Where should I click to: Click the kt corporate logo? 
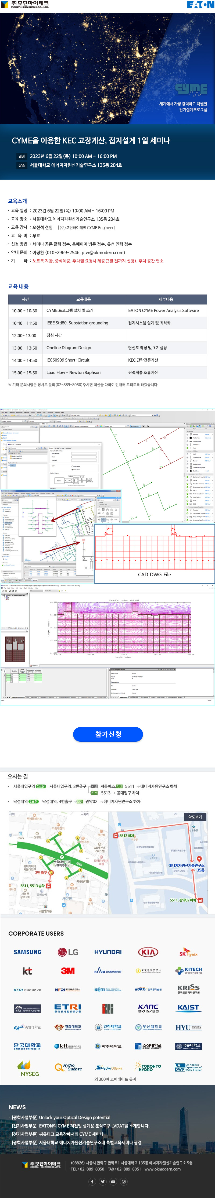click(x=27, y=971)
